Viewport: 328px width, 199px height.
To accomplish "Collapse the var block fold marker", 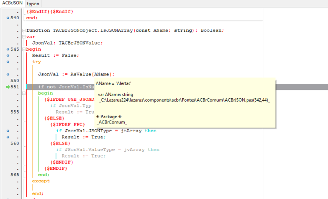I will 24,37.
